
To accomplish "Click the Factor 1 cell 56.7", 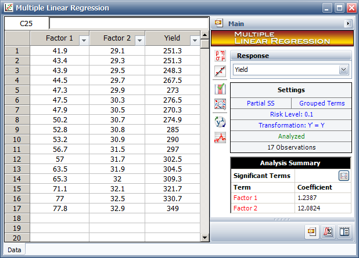I will tap(60, 149).
